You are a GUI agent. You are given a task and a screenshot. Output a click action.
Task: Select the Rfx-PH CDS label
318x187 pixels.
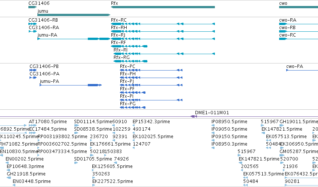128,74
